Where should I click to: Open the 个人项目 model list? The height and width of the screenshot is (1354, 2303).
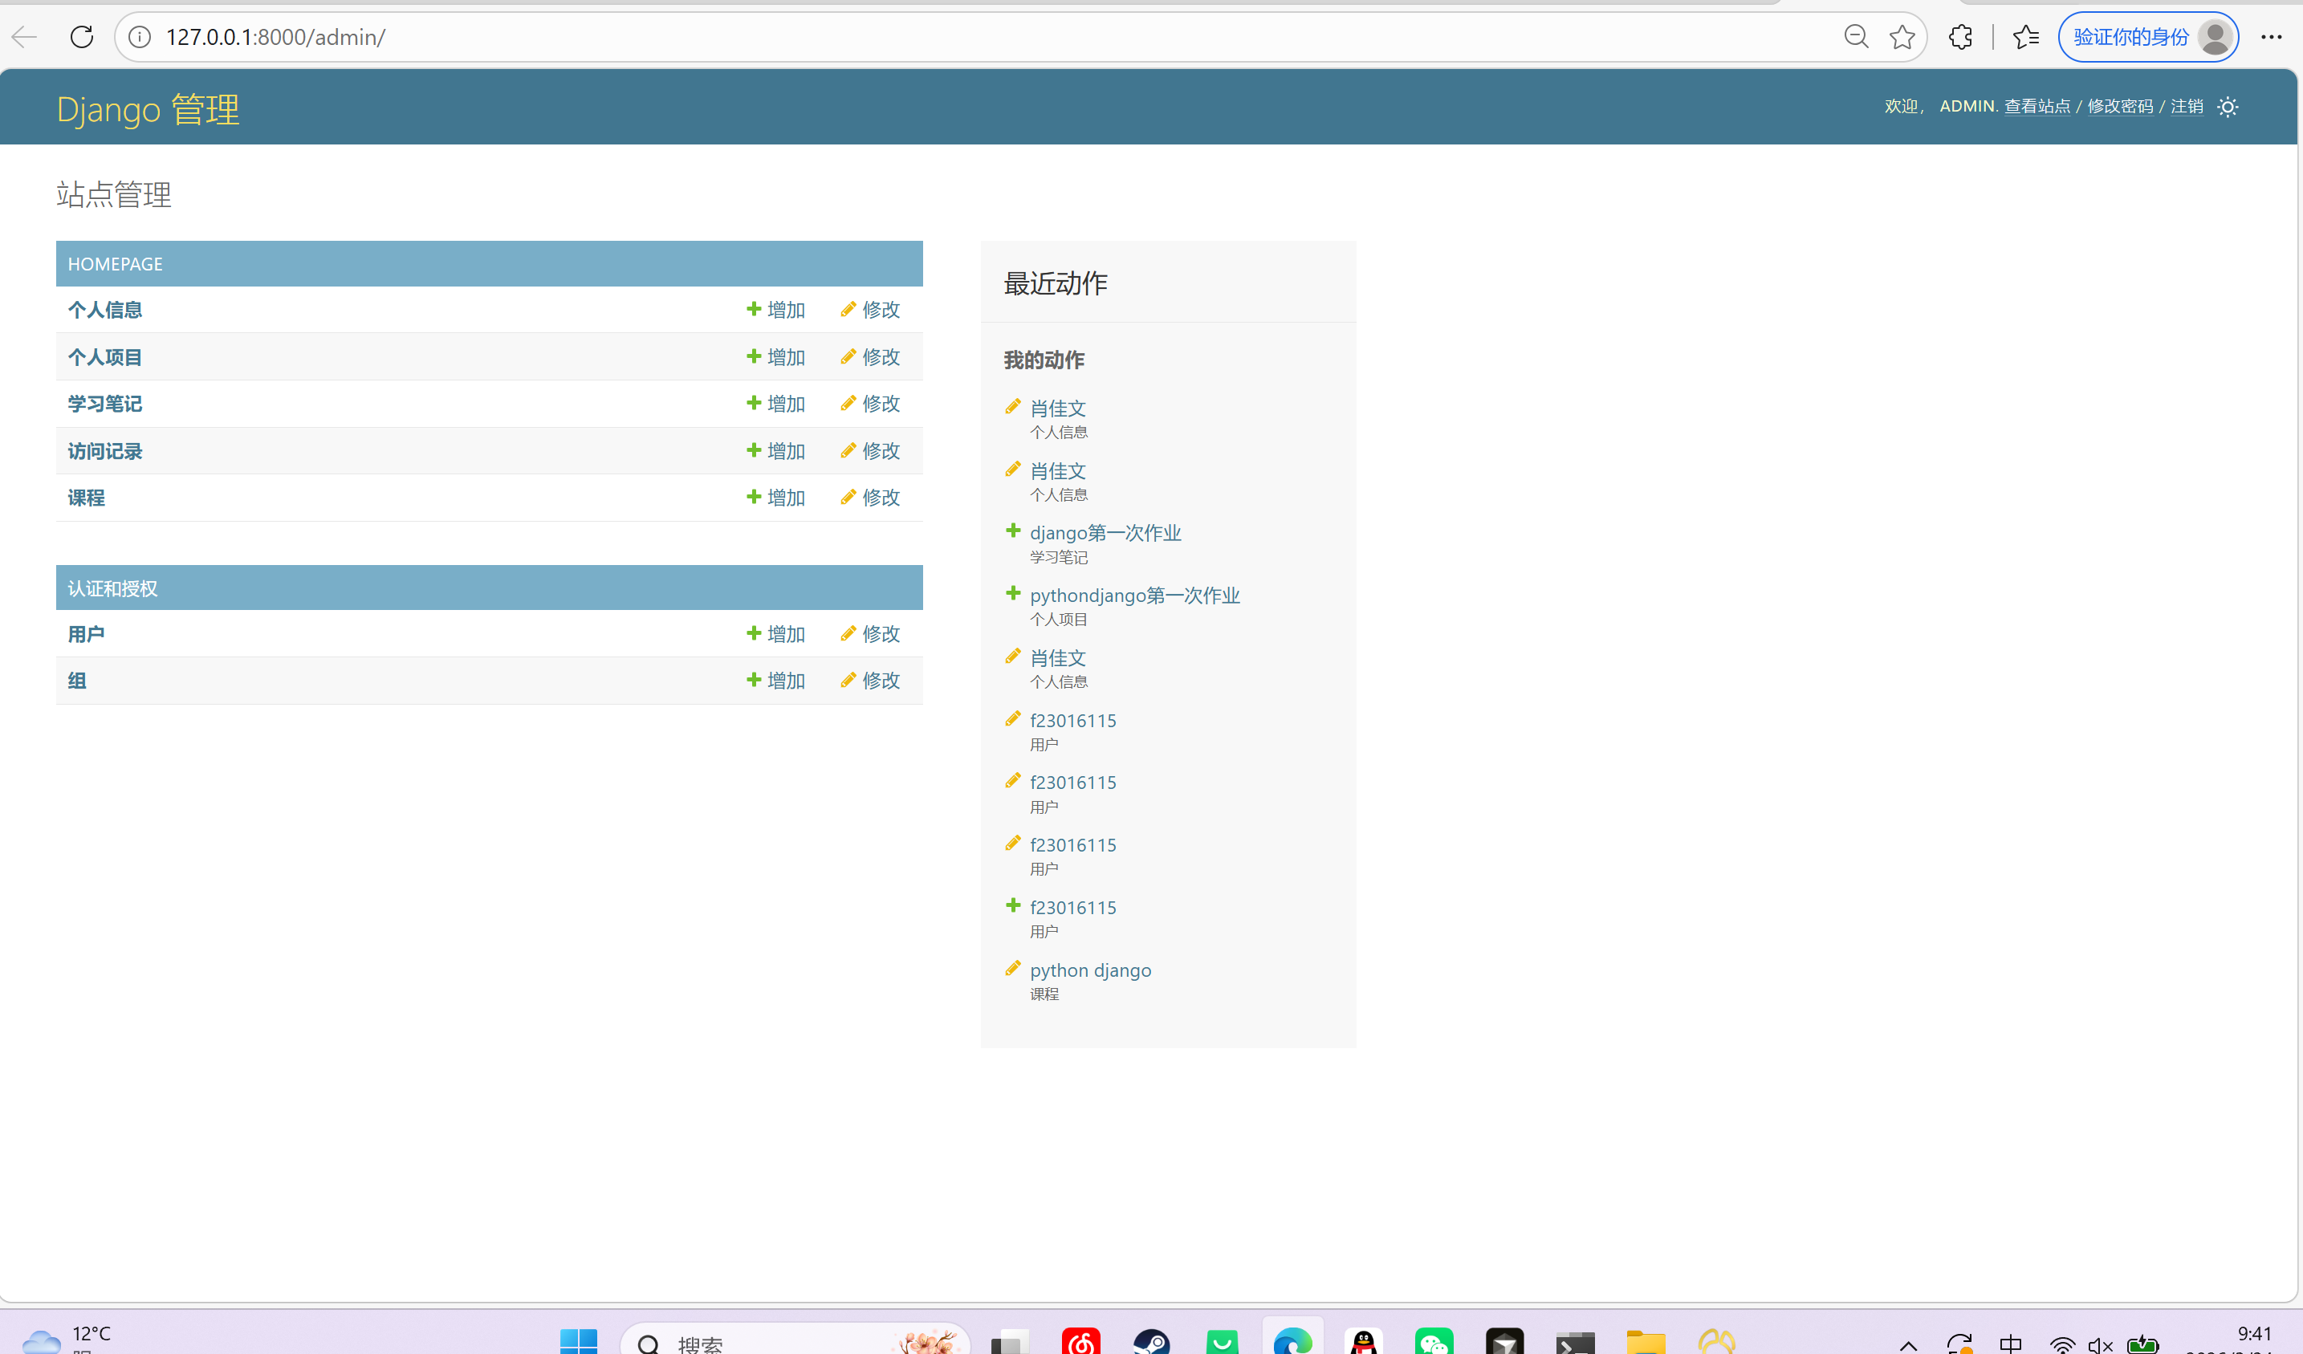[105, 357]
